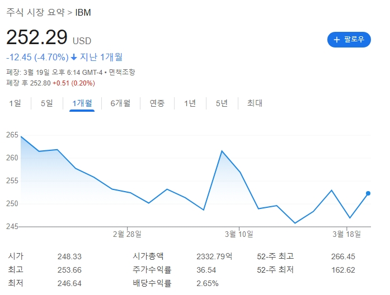Click the 52-주 최고 label

275,256
